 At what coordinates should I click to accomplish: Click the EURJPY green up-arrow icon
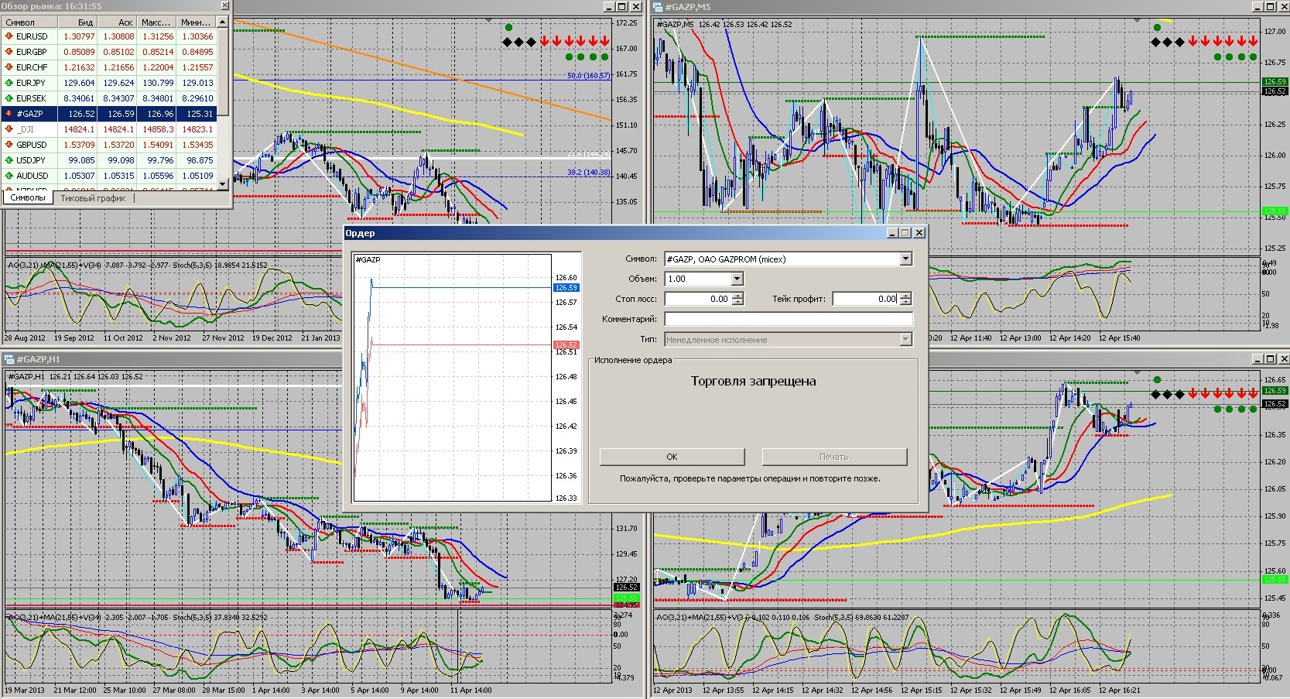point(9,83)
